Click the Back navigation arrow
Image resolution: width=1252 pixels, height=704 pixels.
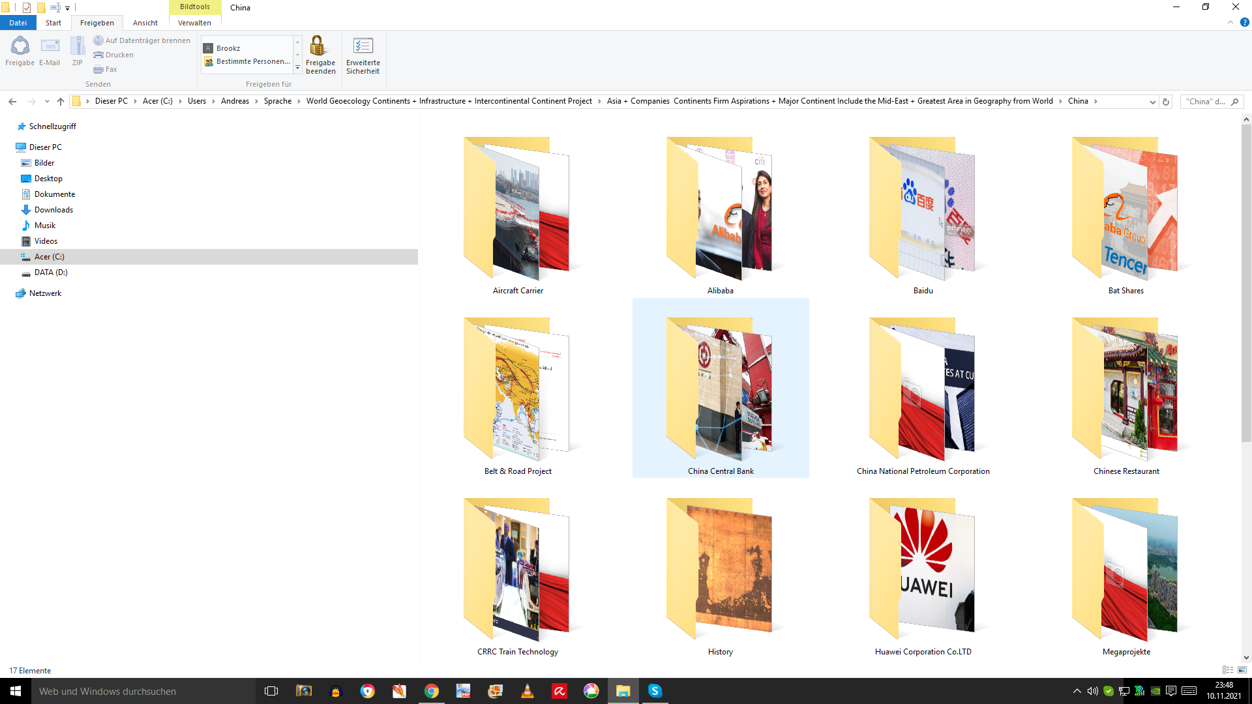(12, 101)
